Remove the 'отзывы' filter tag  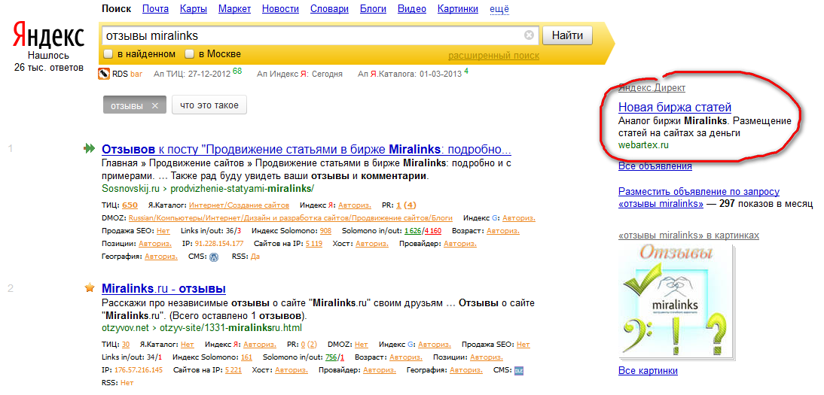[154, 106]
